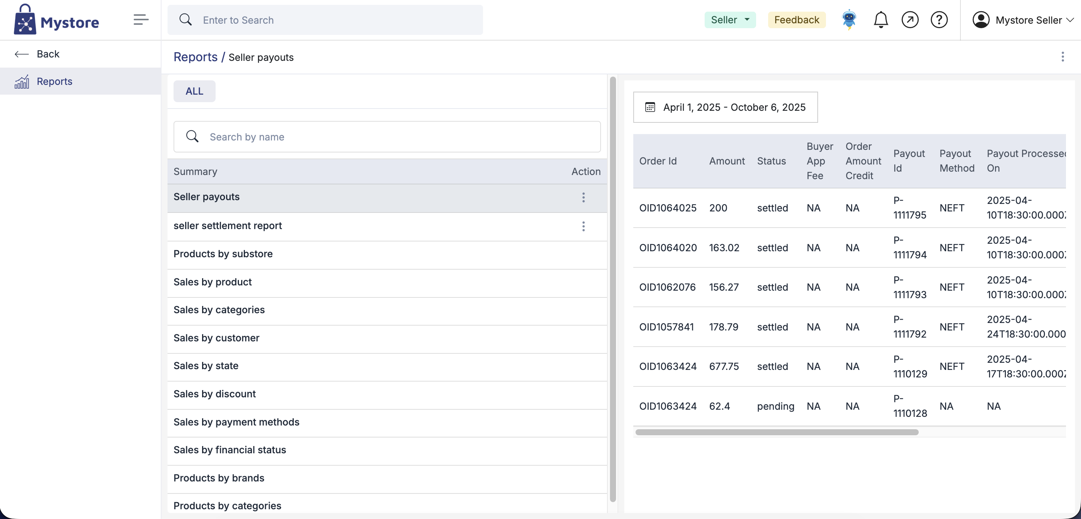
Task: Open the notifications bell
Action: (x=880, y=20)
